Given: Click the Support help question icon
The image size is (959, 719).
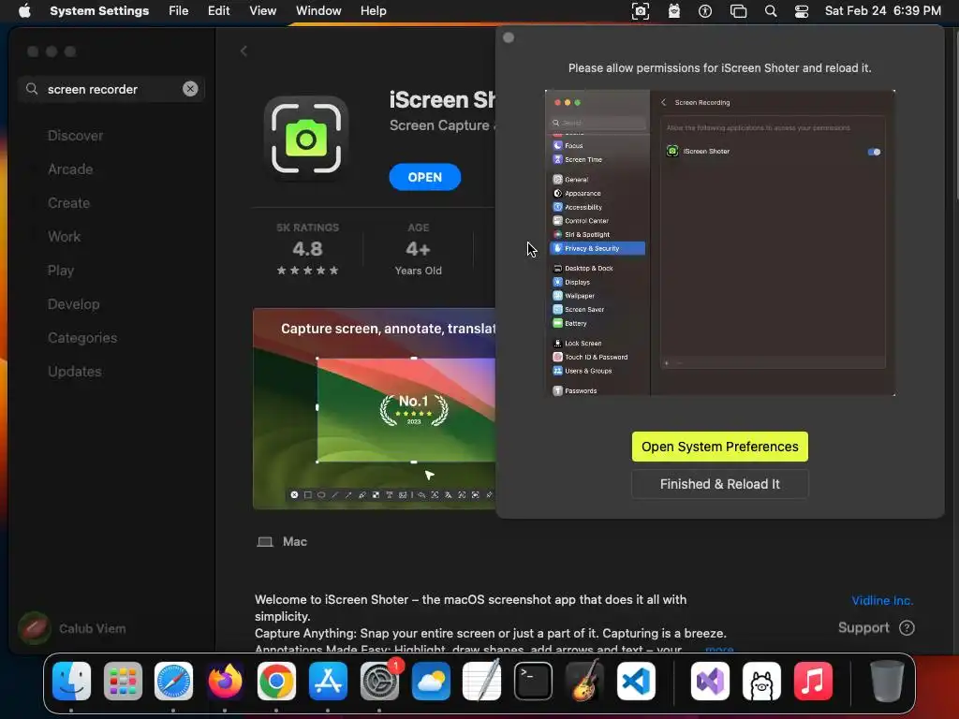Looking at the screenshot, I should click(907, 628).
